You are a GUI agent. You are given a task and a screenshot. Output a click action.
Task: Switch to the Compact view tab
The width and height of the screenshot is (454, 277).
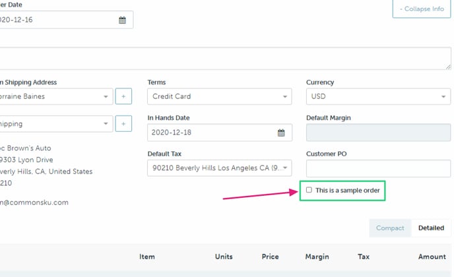pyautogui.click(x=389, y=228)
